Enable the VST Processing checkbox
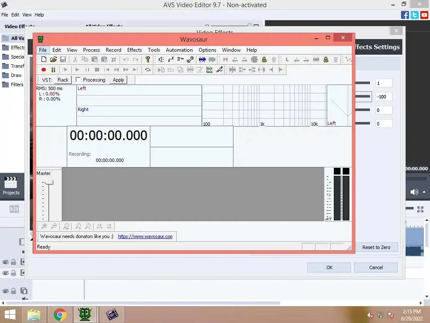The width and height of the screenshot is (430, 323). point(78,79)
